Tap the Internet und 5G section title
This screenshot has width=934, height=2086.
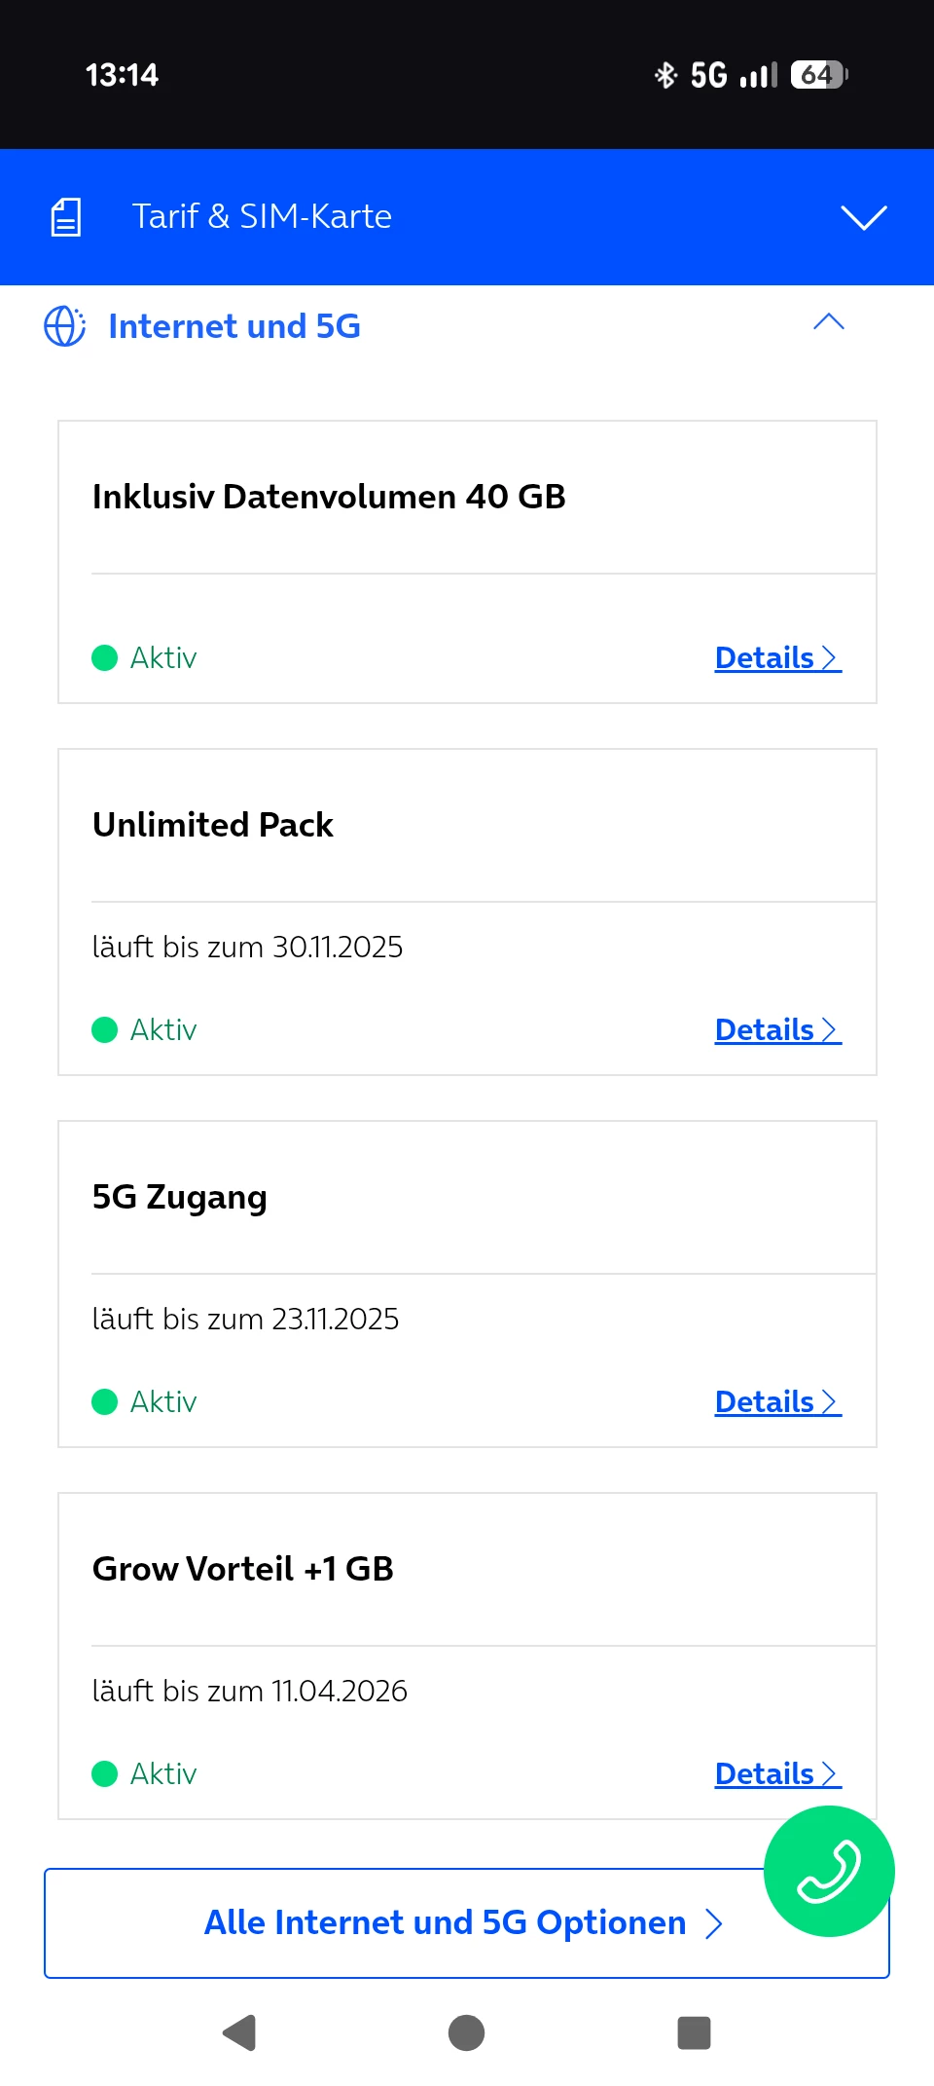click(x=234, y=326)
